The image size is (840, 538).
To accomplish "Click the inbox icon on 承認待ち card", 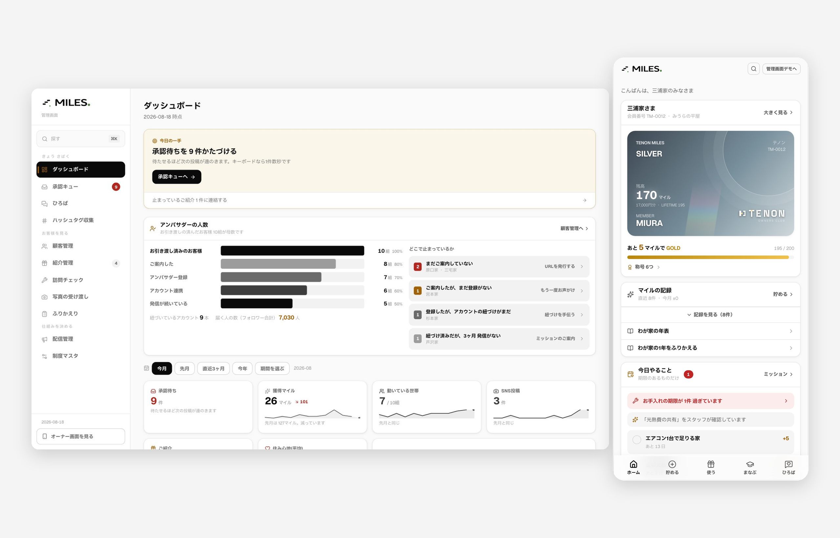I will coord(153,391).
